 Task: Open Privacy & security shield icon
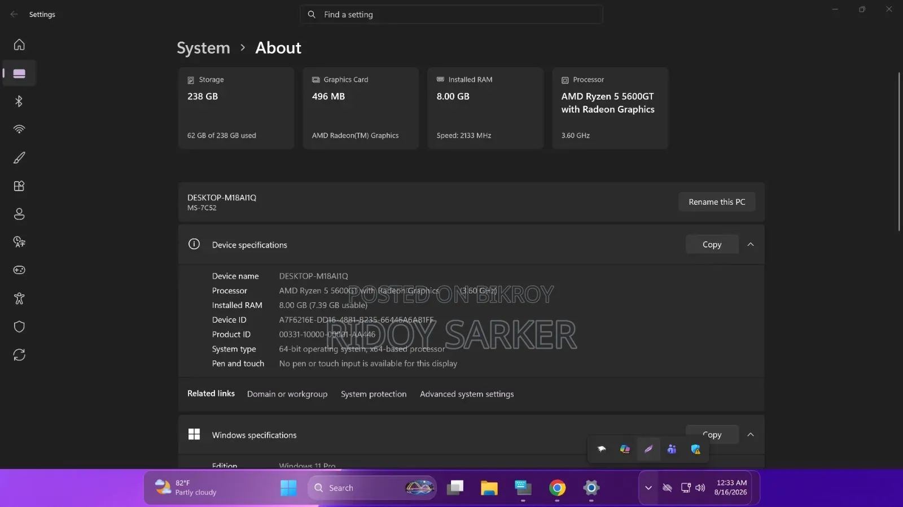pos(19,327)
